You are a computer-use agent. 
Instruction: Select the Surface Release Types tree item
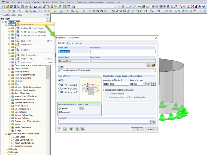pyautogui.click(x=25, y=115)
